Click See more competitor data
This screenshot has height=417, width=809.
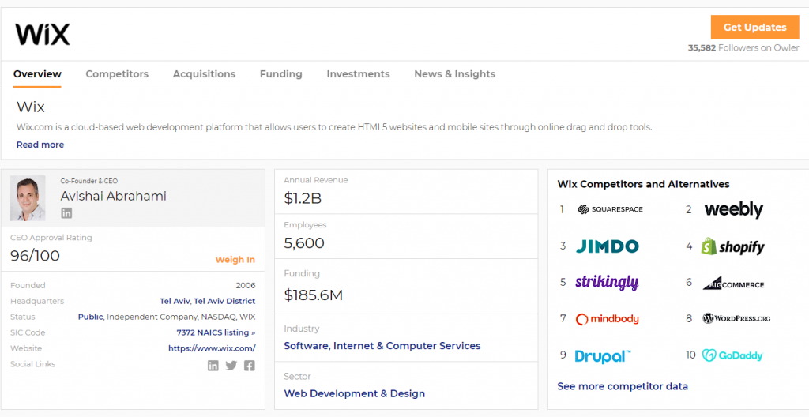click(x=623, y=386)
